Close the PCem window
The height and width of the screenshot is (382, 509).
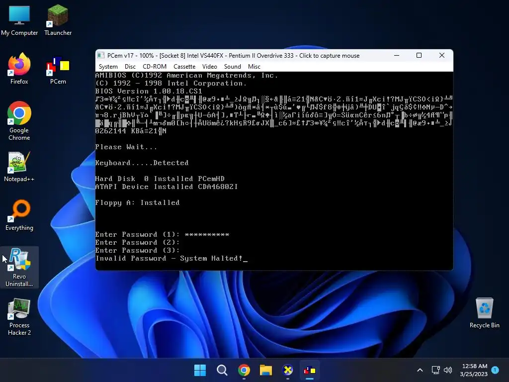point(442,56)
